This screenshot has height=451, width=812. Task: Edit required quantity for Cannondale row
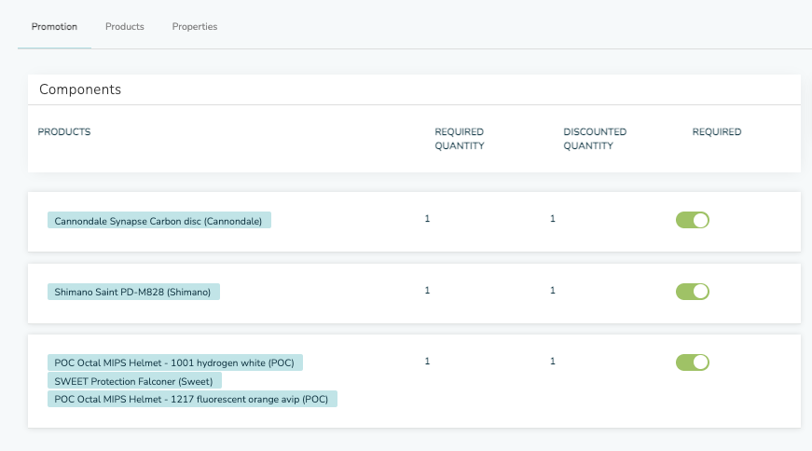[x=427, y=219]
